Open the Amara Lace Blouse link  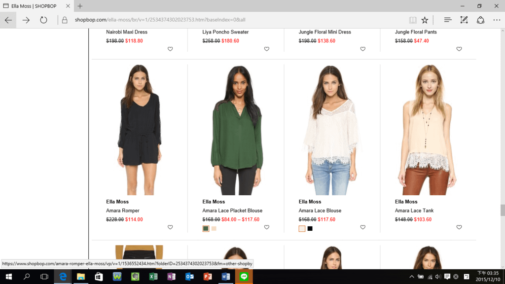click(x=320, y=211)
